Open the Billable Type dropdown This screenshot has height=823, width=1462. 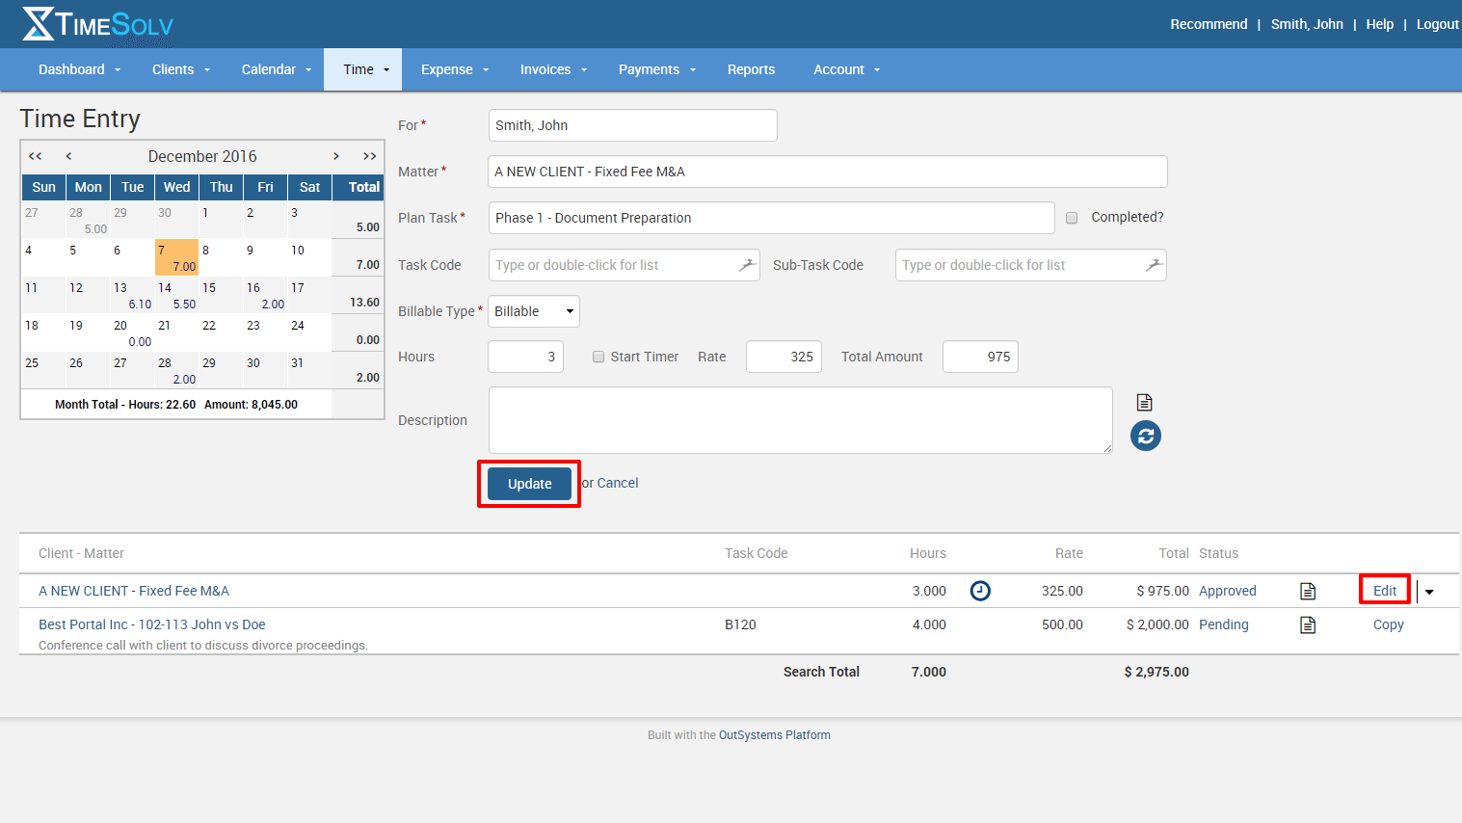point(534,311)
